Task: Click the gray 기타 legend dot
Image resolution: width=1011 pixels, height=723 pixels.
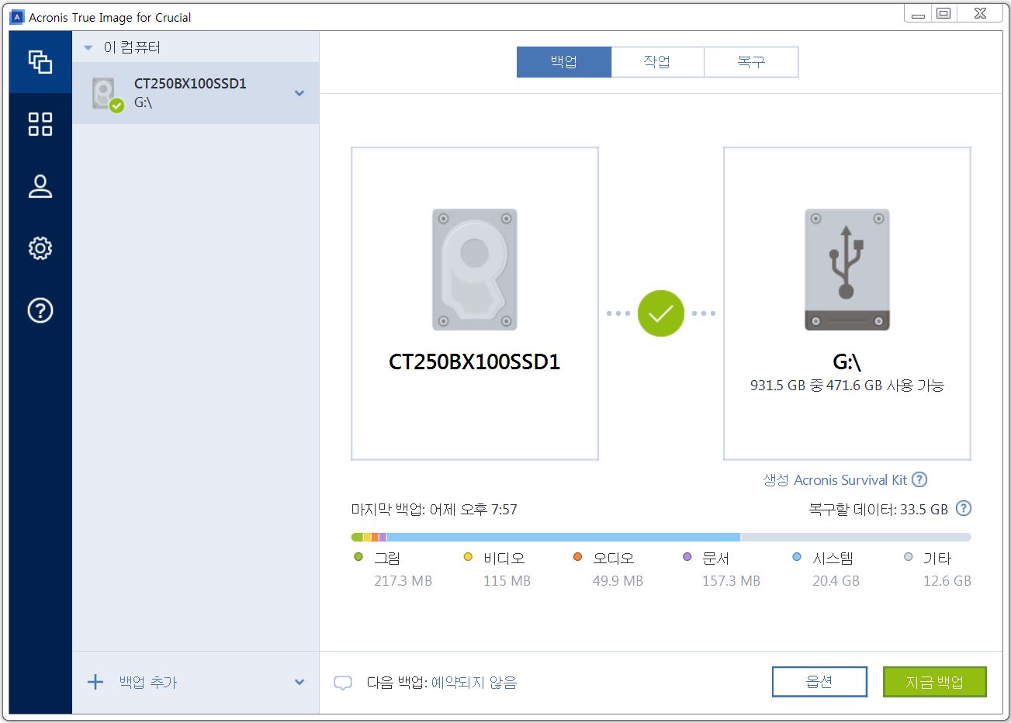Action: pos(908,557)
